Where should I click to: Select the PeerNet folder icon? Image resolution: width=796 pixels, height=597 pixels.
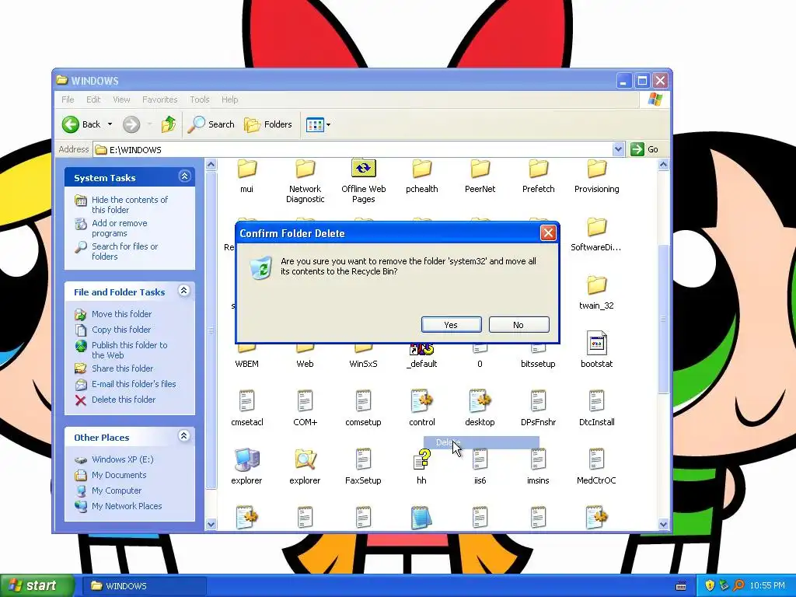coord(480,169)
